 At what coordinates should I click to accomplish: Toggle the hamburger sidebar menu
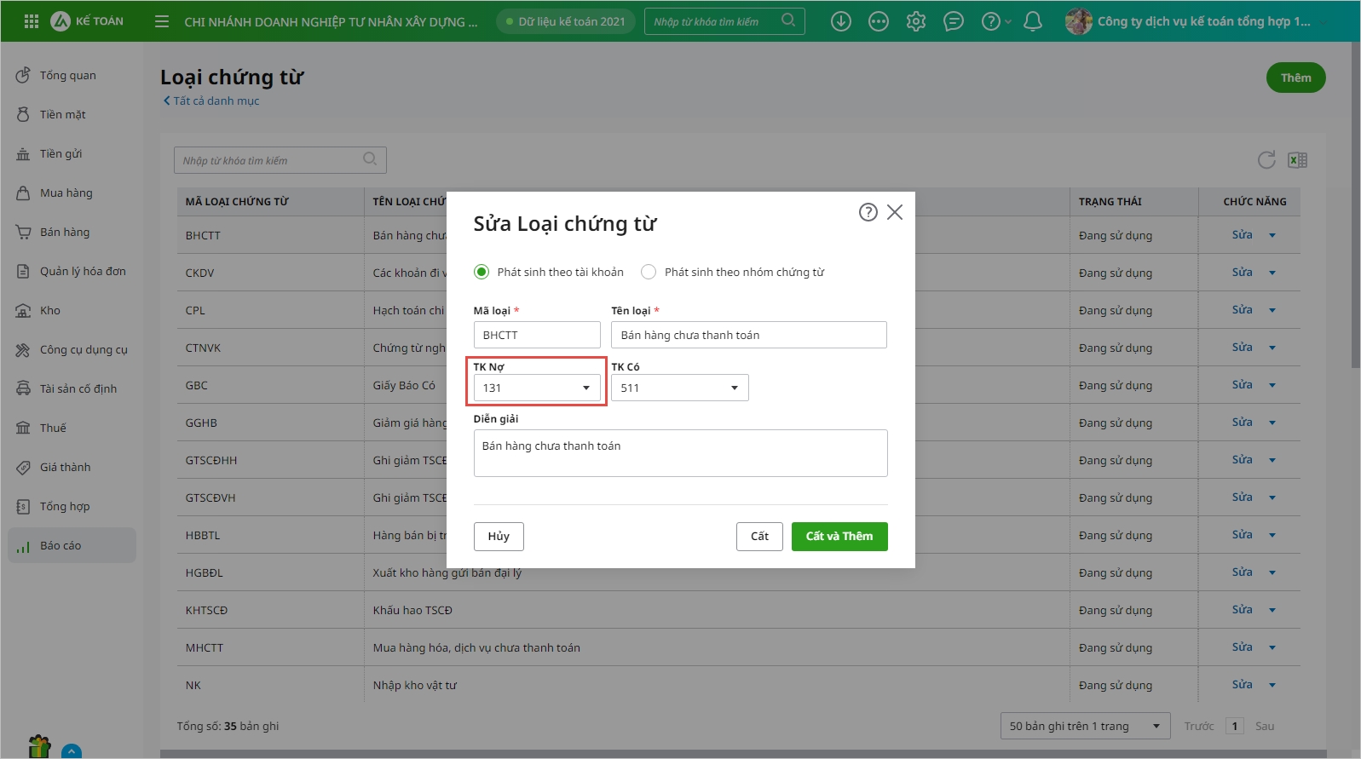point(162,21)
